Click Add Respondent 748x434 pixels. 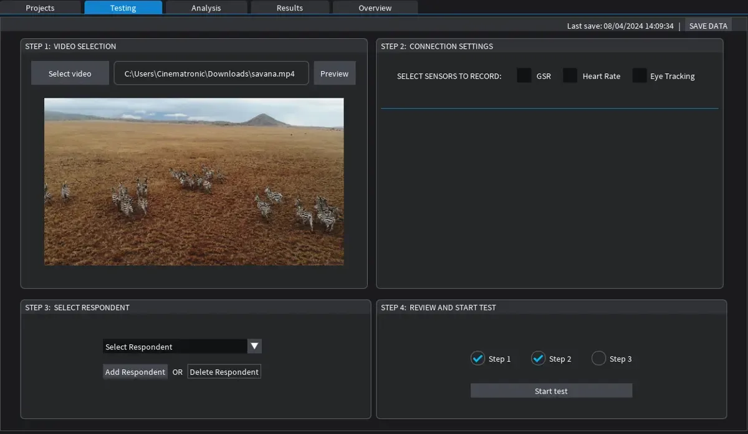click(x=135, y=371)
